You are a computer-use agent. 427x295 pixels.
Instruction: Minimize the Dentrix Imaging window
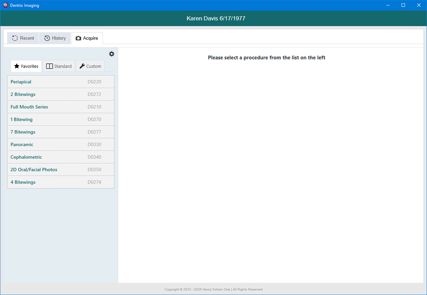[387, 5]
